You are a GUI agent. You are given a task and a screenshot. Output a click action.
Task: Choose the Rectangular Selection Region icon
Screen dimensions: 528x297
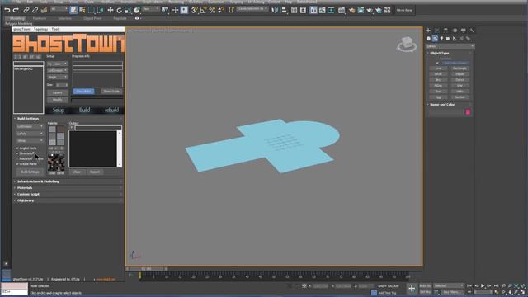[x=92, y=10]
